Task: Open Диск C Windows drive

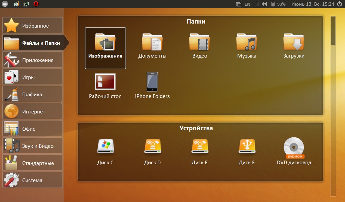Action: (x=105, y=151)
